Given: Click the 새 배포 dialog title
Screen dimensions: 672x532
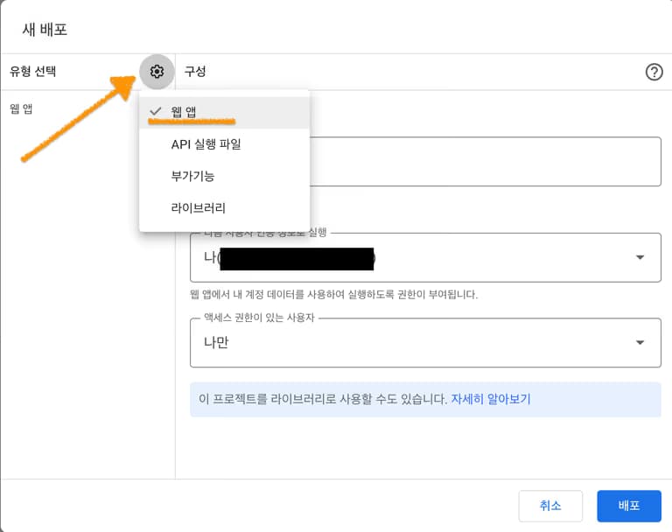Looking at the screenshot, I should tap(44, 29).
